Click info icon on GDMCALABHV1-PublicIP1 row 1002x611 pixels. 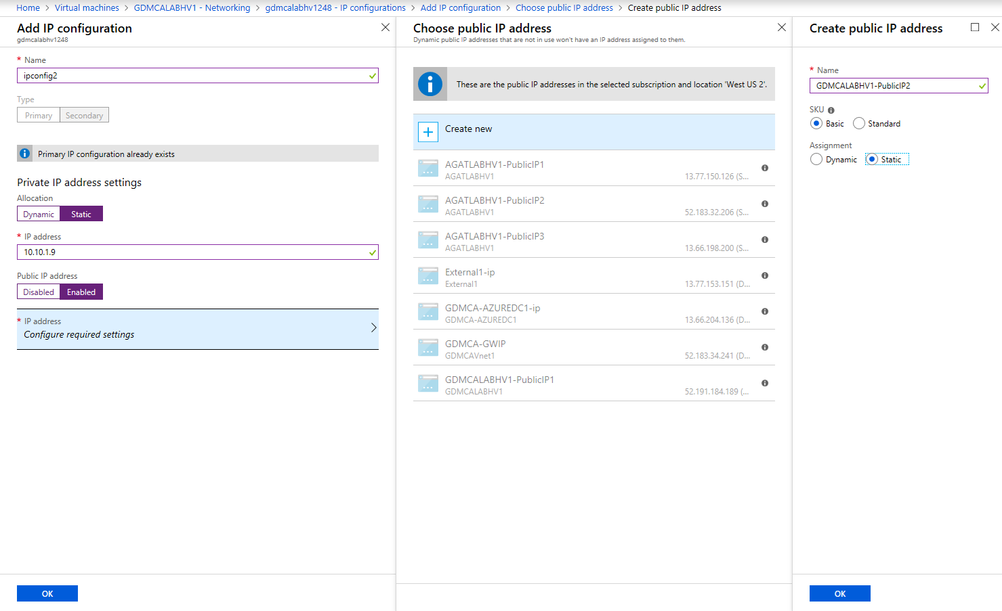point(765,383)
